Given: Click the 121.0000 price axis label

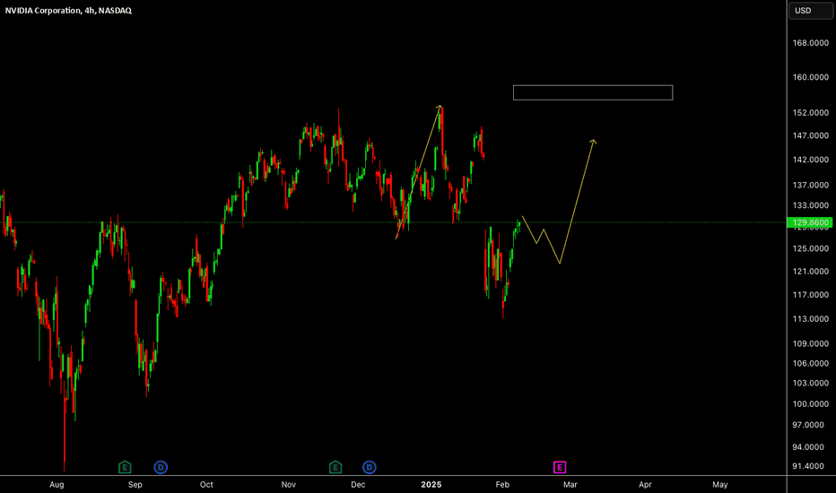Looking at the screenshot, I should point(810,272).
